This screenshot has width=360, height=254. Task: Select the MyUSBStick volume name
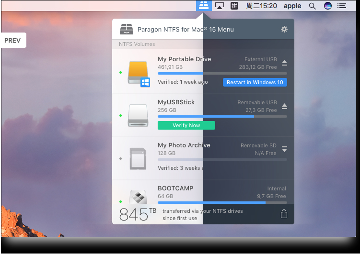(176, 102)
